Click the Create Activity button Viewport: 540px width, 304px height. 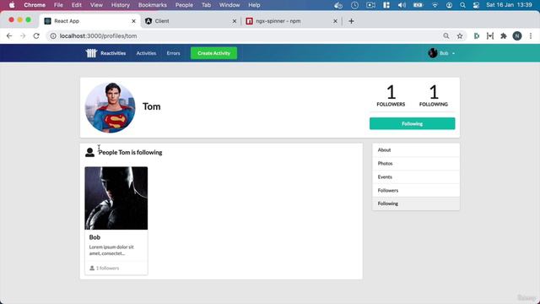[213, 53]
